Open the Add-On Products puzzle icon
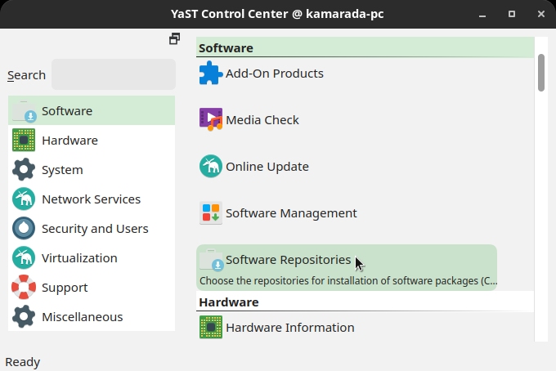Screen dimensions: 556x371 [211, 74]
